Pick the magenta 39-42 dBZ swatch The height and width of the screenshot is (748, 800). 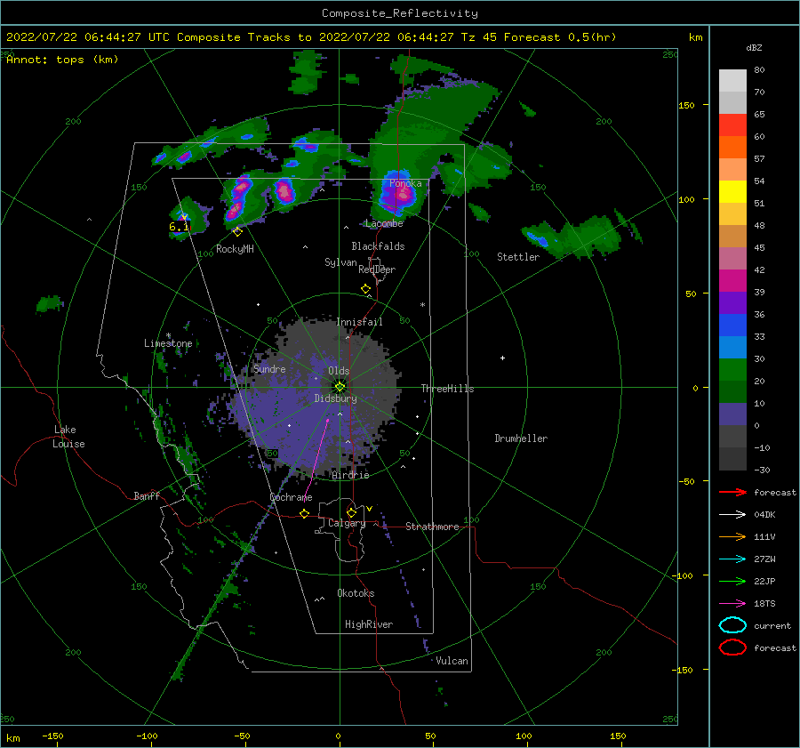(732, 280)
